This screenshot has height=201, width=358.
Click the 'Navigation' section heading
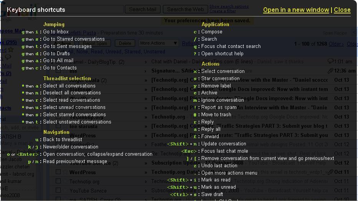pos(56,132)
